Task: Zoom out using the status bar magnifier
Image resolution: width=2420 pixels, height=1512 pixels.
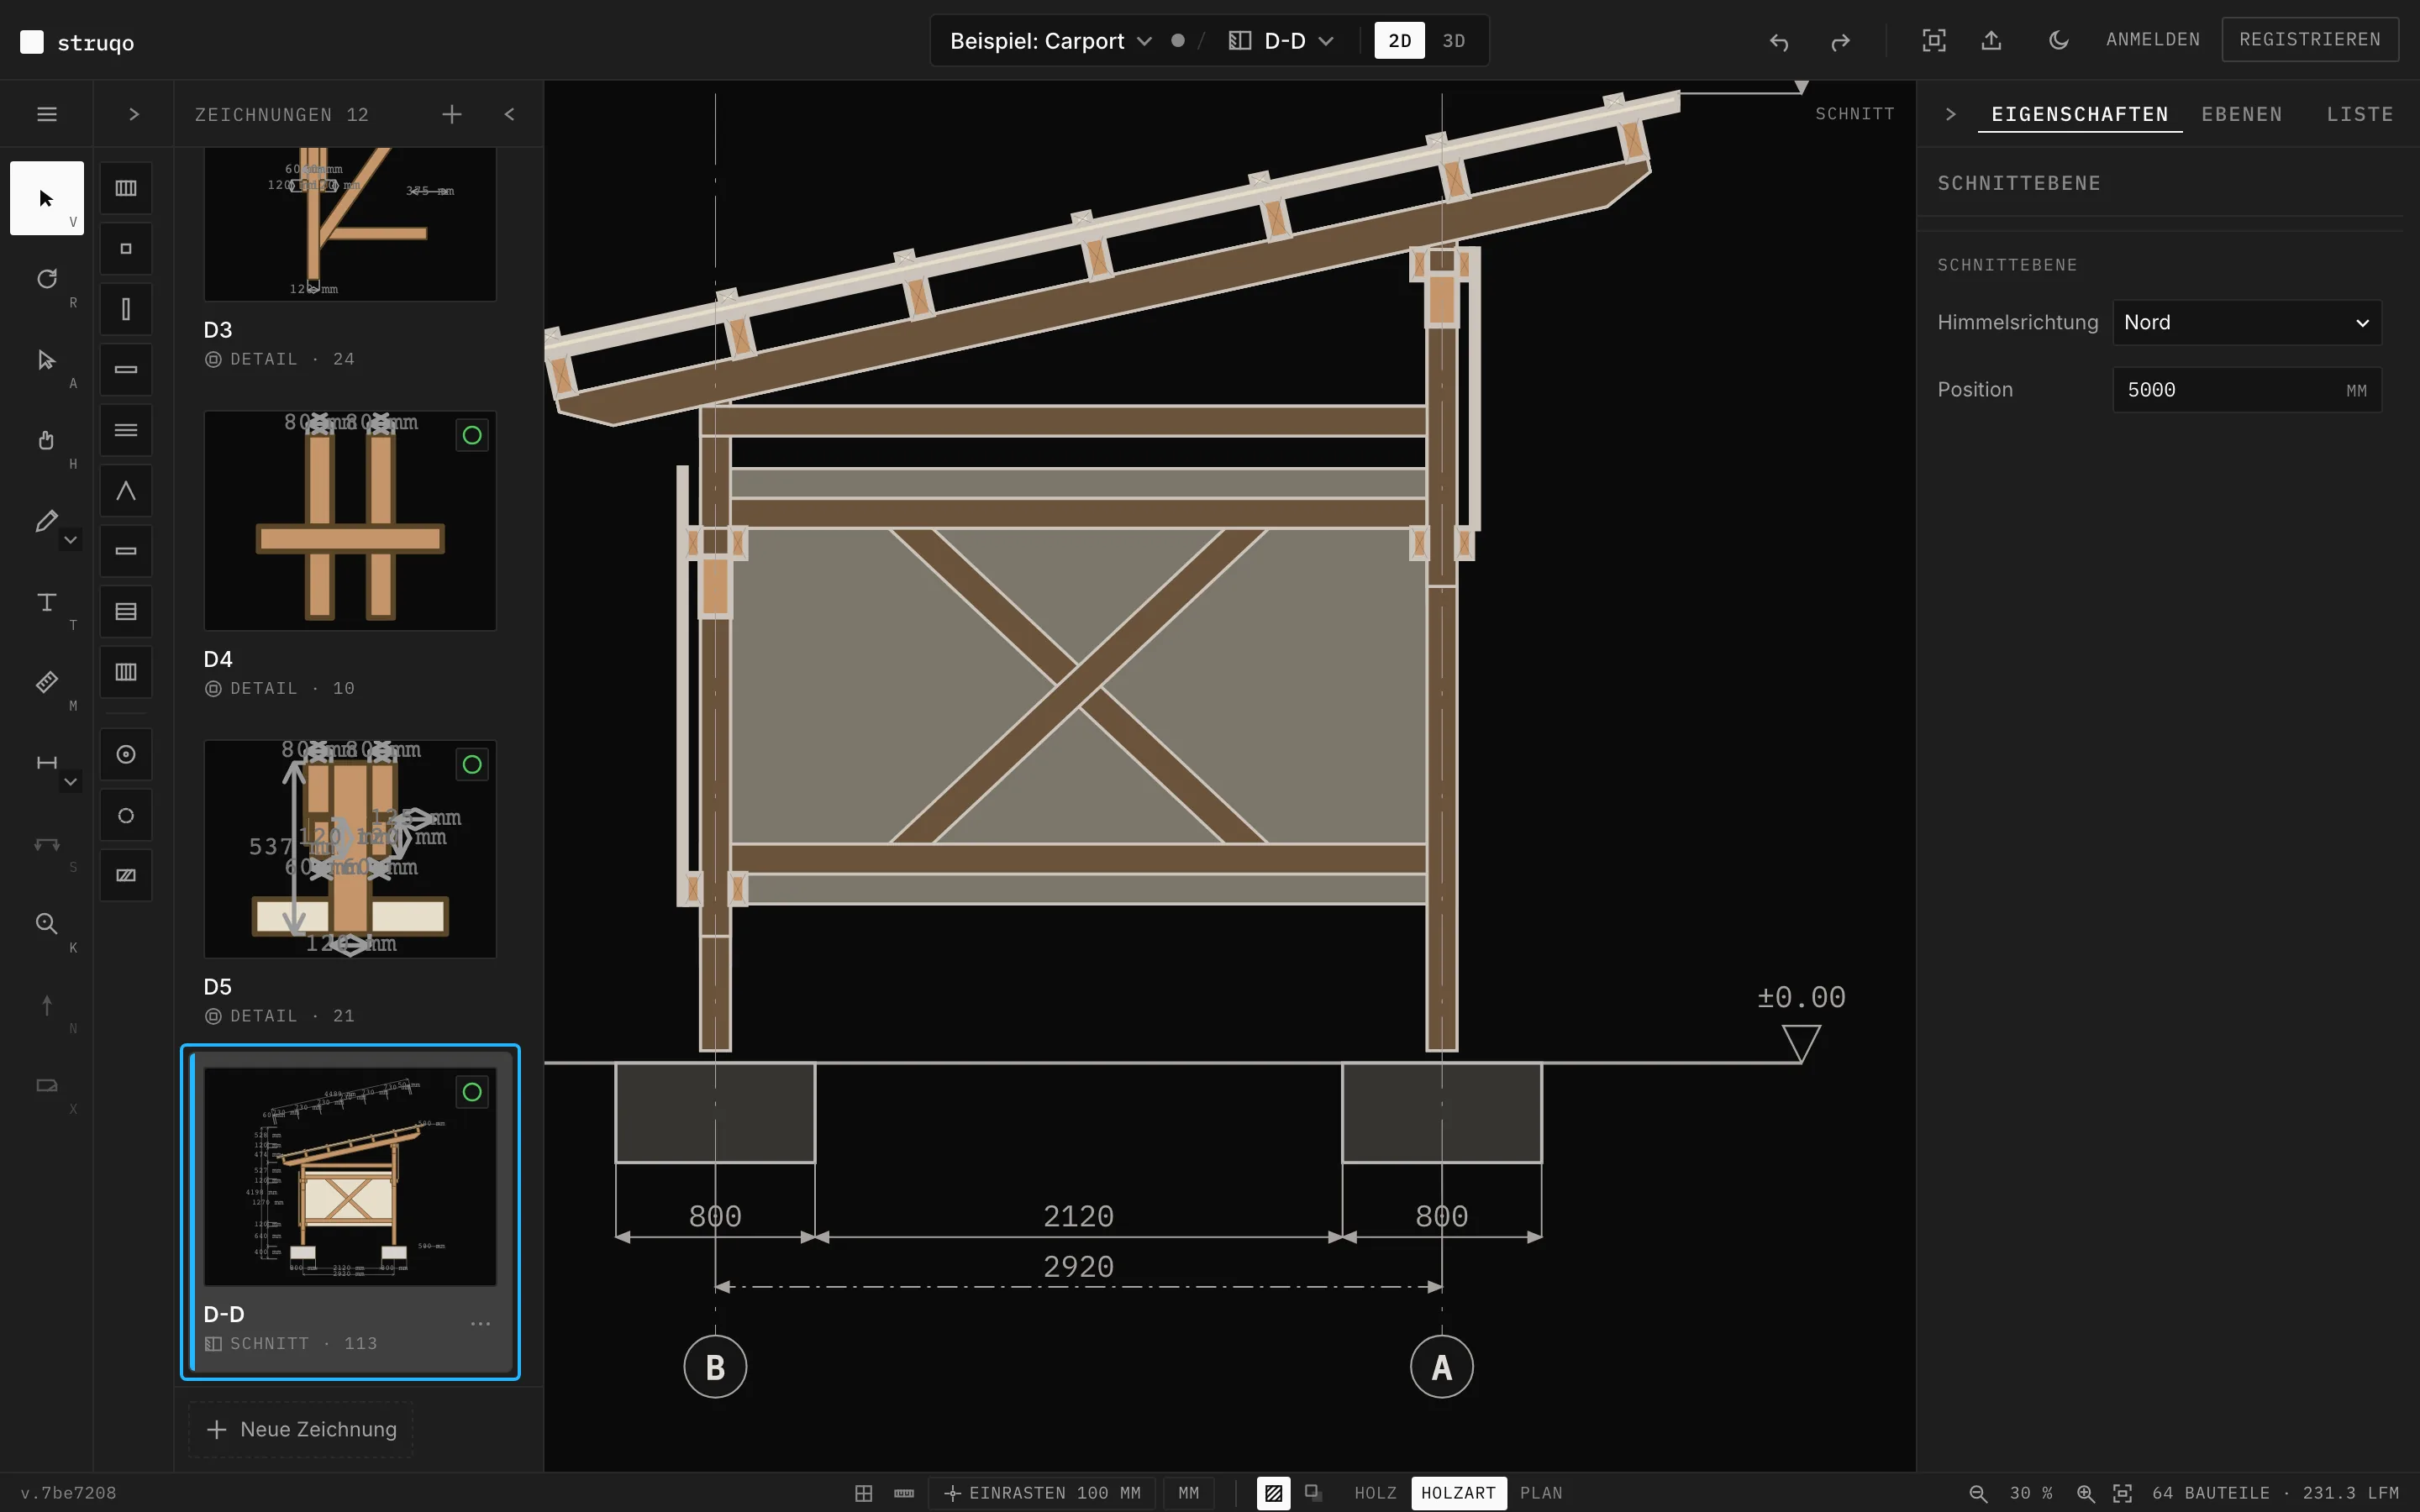Action: click(1978, 1493)
